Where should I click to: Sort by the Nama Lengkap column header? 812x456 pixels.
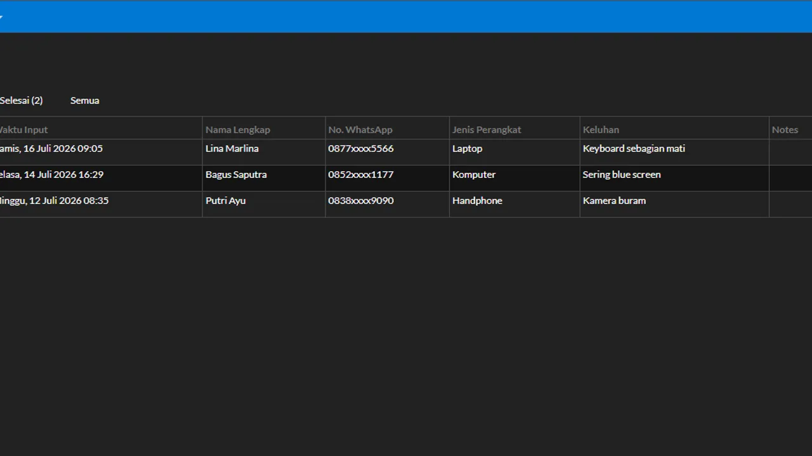(238, 129)
